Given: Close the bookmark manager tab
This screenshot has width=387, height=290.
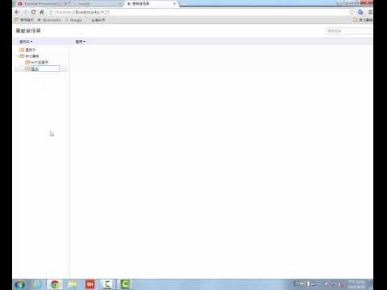Looking at the screenshot, I should (174, 4).
